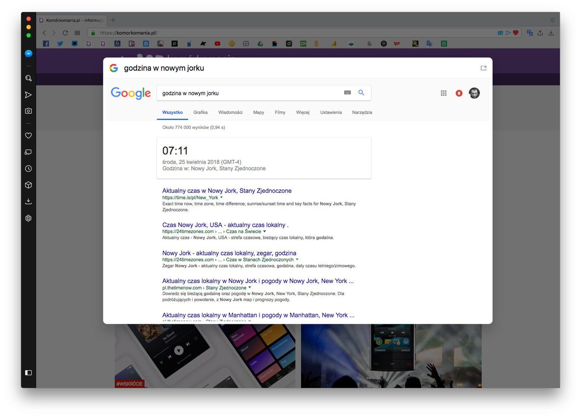Open the green spreadsheet bookmark
The image size is (581, 418).
point(444,44)
